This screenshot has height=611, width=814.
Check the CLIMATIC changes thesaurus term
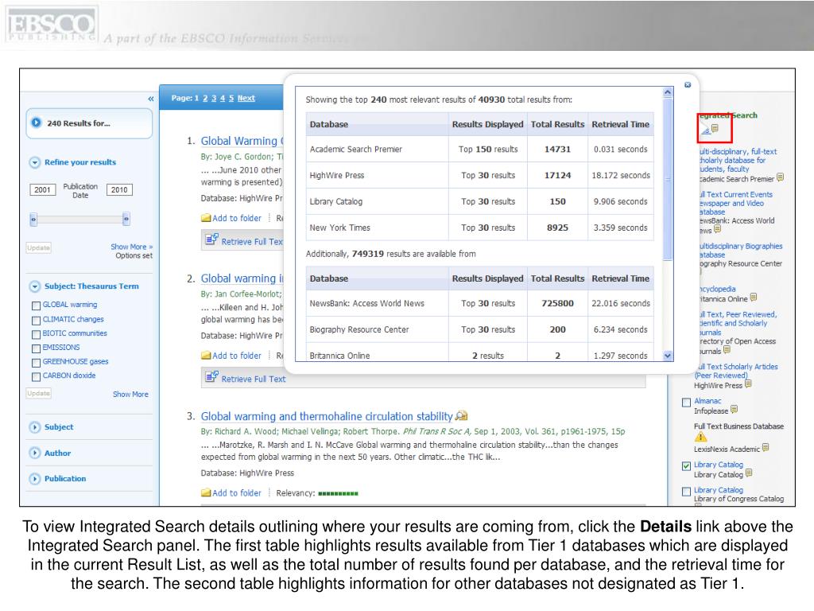click(37, 320)
